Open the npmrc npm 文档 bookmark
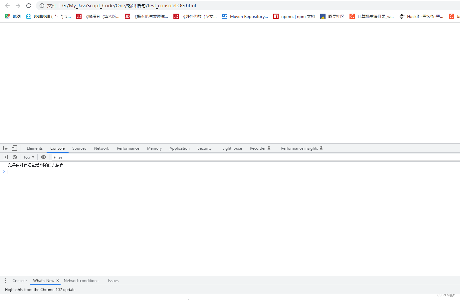This screenshot has width=460, height=300. pos(294,16)
